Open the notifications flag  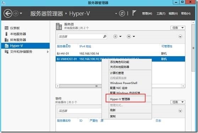[x=134, y=13]
